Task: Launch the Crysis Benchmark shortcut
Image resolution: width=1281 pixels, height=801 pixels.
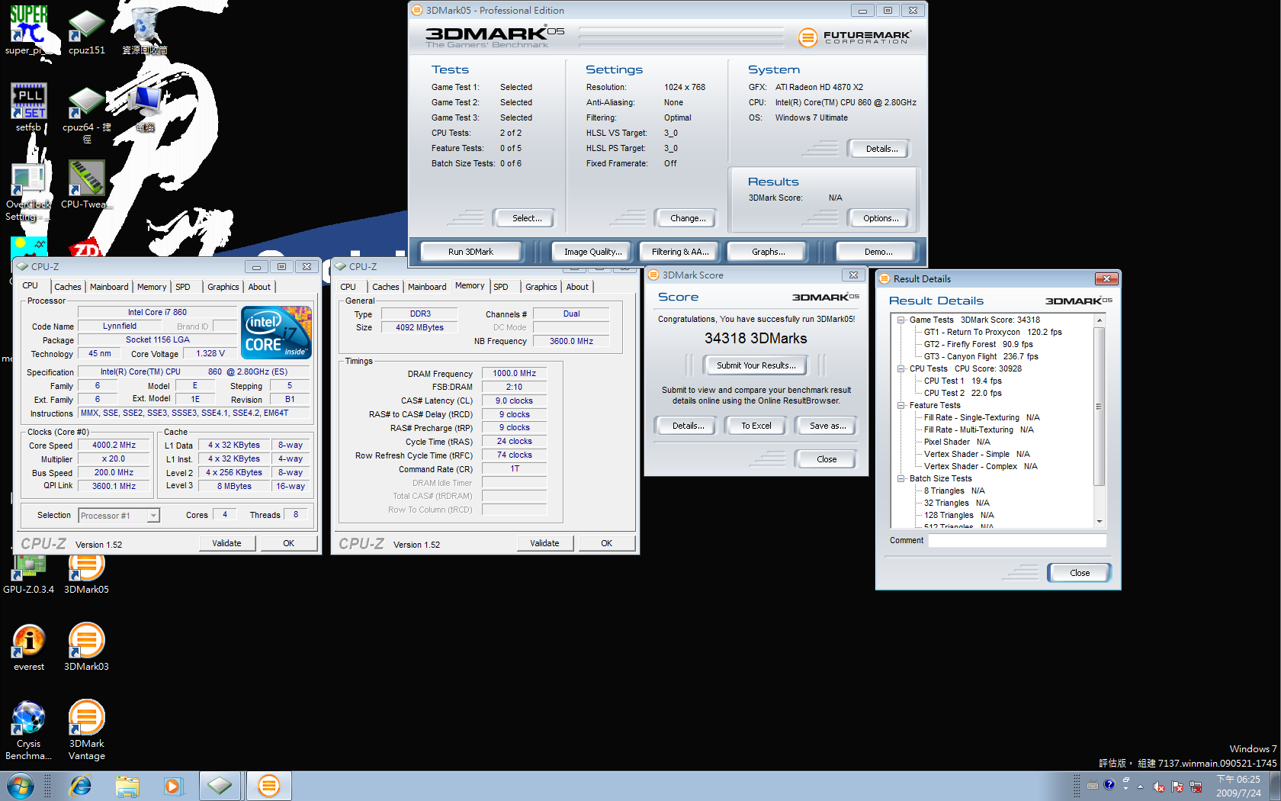Action: (x=28, y=719)
